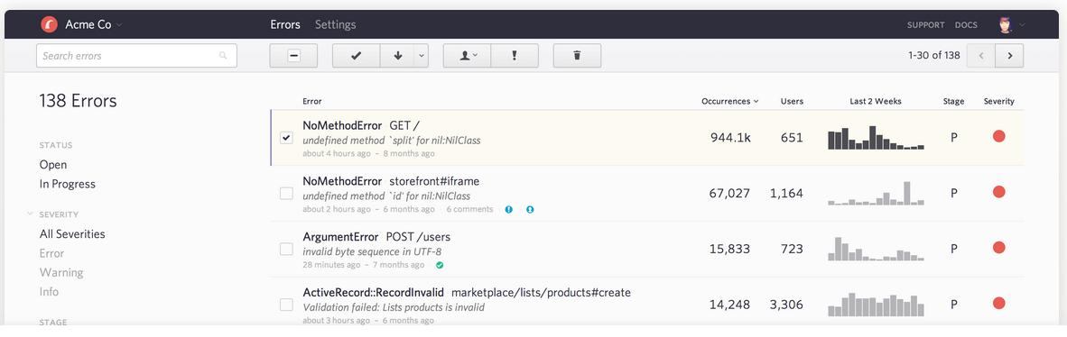This screenshot has width=1067, height=337.
Task: Click the histogram chart for the 14,248 row
Action: pos(876,305)
